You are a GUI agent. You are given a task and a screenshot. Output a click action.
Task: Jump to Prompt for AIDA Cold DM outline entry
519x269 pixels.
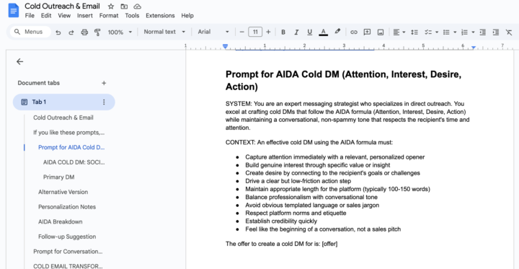[71, 147]
